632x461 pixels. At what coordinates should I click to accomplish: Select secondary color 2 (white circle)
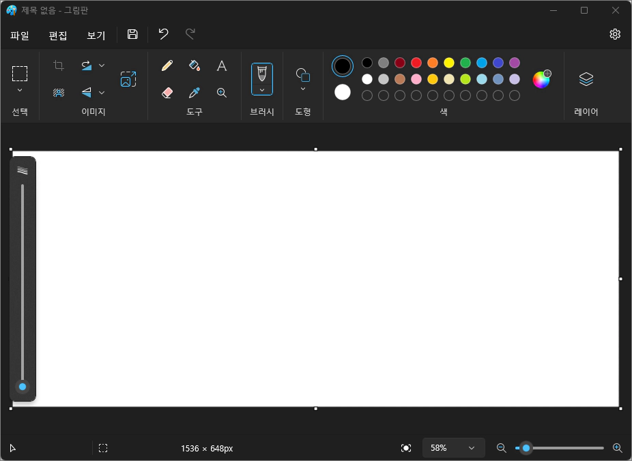point(343,92)
